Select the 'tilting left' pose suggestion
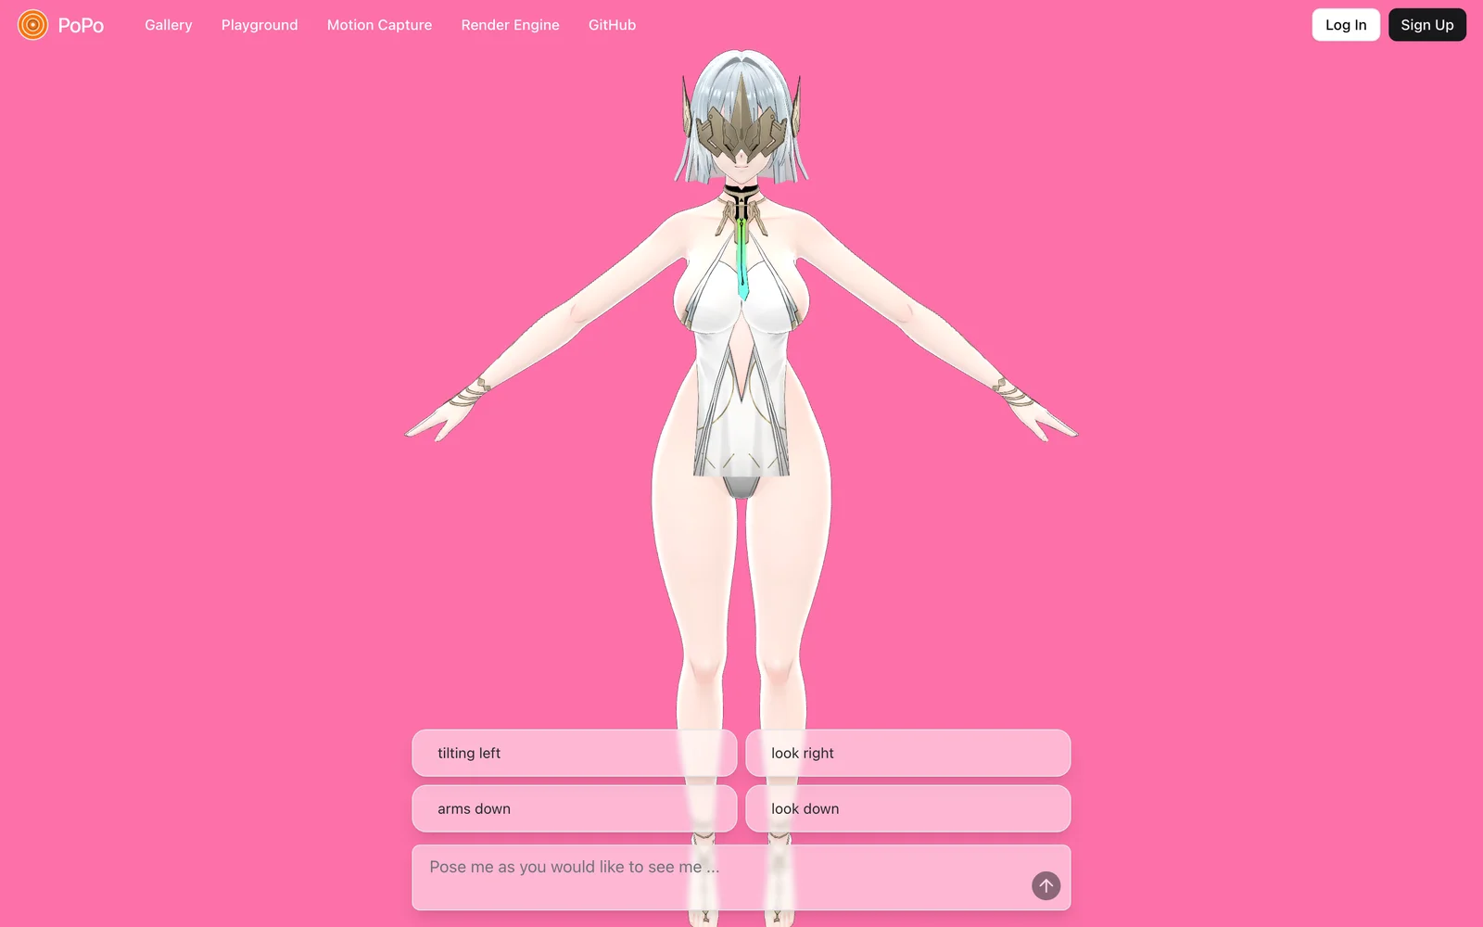 pyautogui.click(x=575, y=753)
